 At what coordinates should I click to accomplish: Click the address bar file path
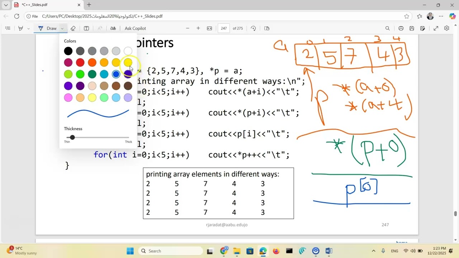[102, 16]
